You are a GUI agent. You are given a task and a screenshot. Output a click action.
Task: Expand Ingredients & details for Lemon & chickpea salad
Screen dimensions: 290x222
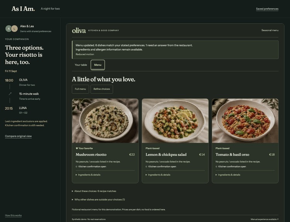[158, 175]
